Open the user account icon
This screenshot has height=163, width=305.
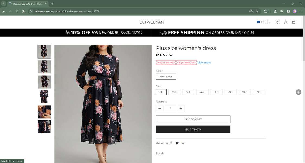285,22
